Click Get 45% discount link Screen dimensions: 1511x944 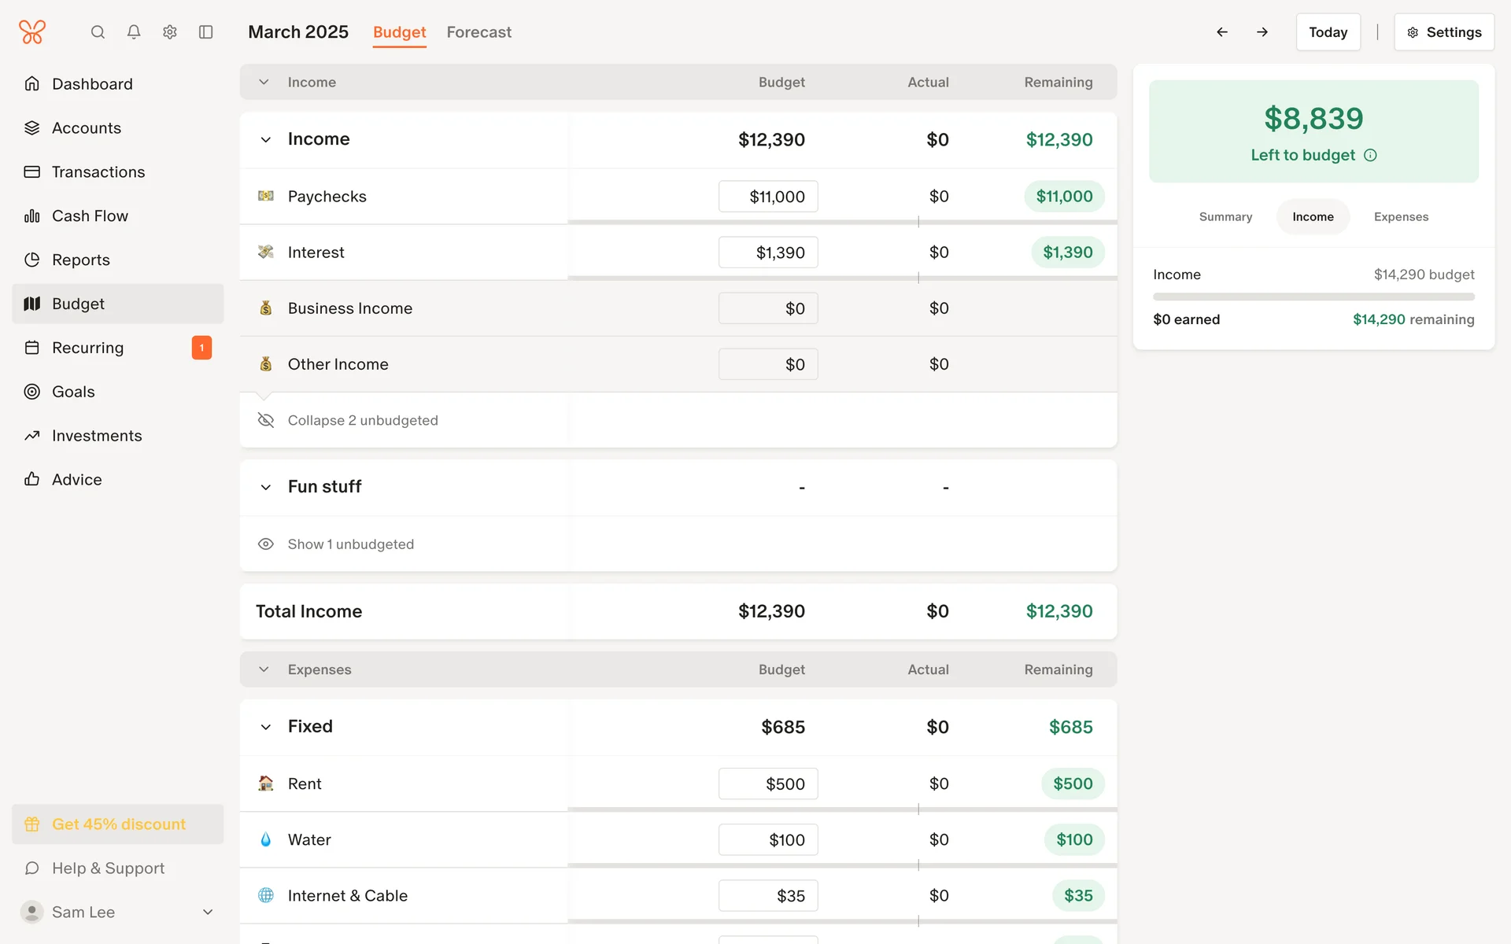(x=118, y=824)
